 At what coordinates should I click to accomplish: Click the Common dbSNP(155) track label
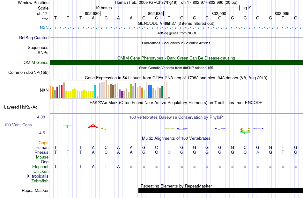point(28,73)
